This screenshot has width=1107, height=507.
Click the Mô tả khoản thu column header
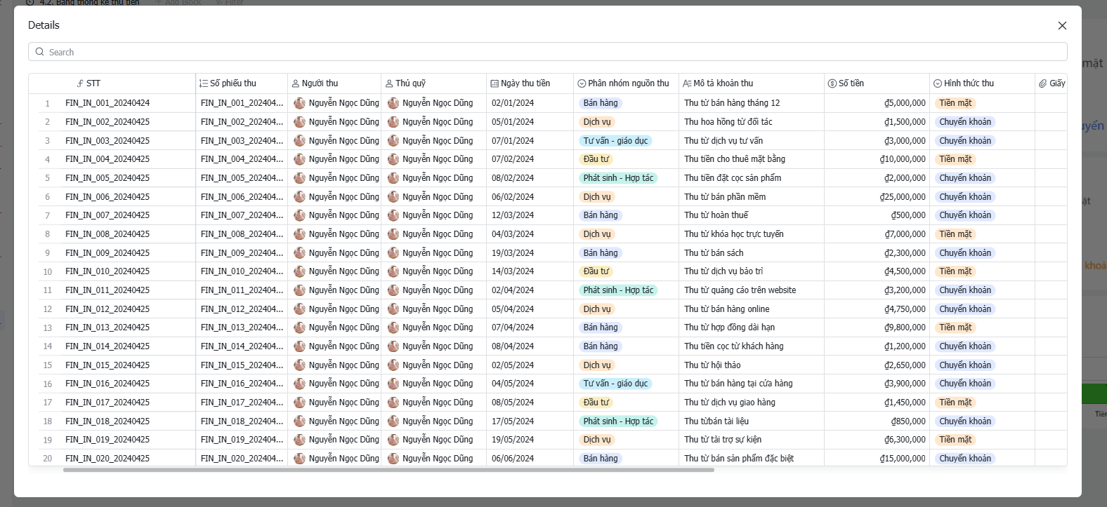(752, 83)
